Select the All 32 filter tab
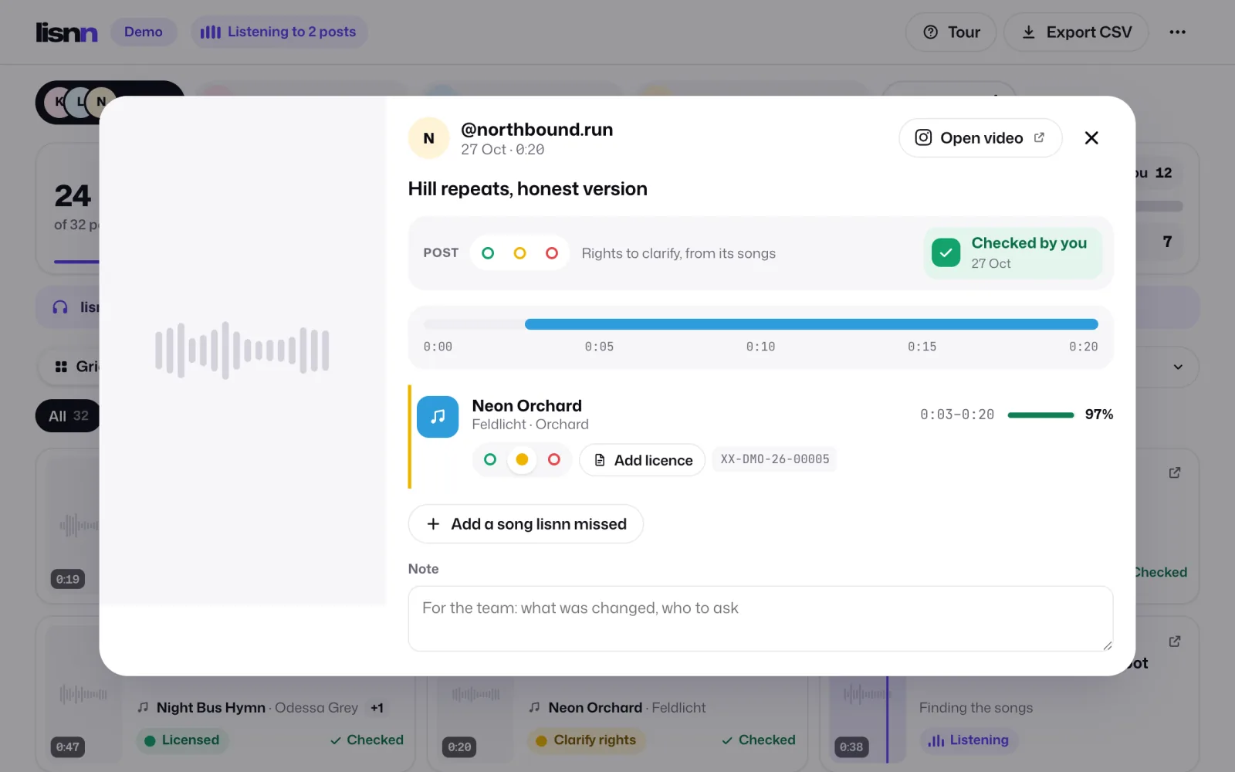Viewport: 1235px width, 772px height. 68,416
